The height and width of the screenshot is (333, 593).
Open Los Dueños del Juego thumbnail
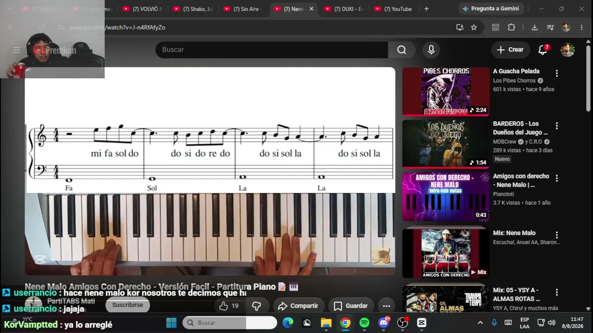point(446,144)
